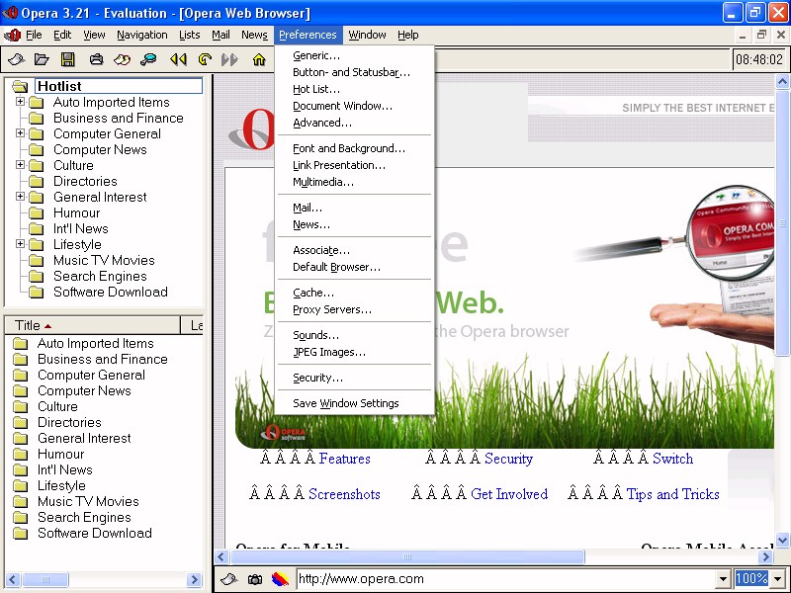Select Music TV Movies in the lower list
791x593 pixels.
(x=88, y=502)
